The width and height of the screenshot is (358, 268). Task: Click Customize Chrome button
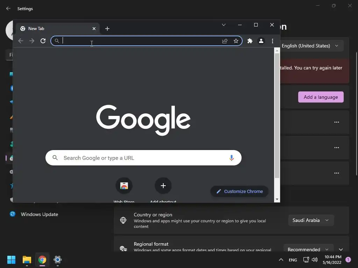(239, 192)
